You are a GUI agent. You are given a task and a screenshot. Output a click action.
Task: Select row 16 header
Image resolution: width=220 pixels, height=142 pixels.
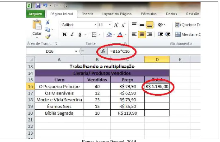pyautogui.click(x=30, y=86)
